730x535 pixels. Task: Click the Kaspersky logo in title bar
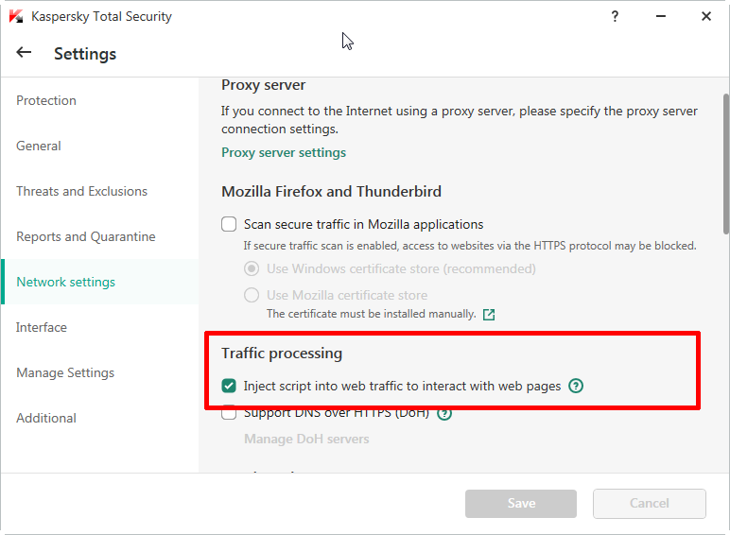click(x=16, y=16)
